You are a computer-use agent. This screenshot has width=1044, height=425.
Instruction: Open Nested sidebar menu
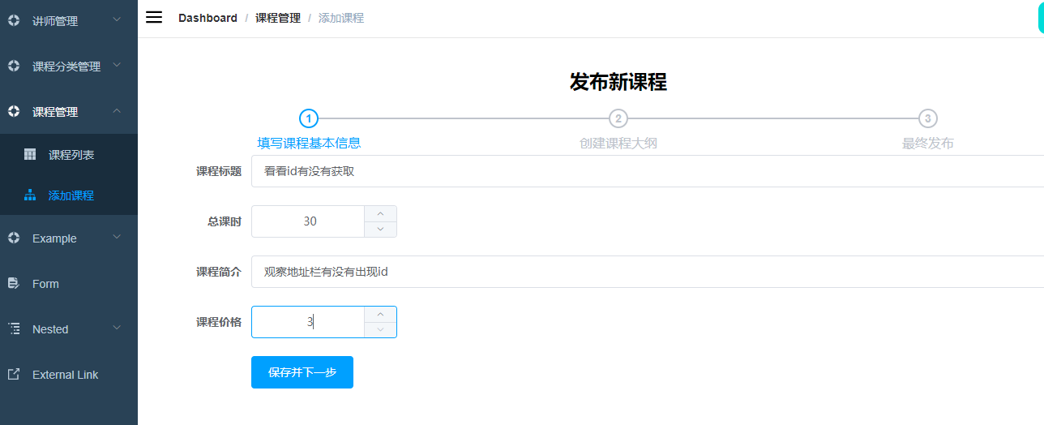pos(69,329)
